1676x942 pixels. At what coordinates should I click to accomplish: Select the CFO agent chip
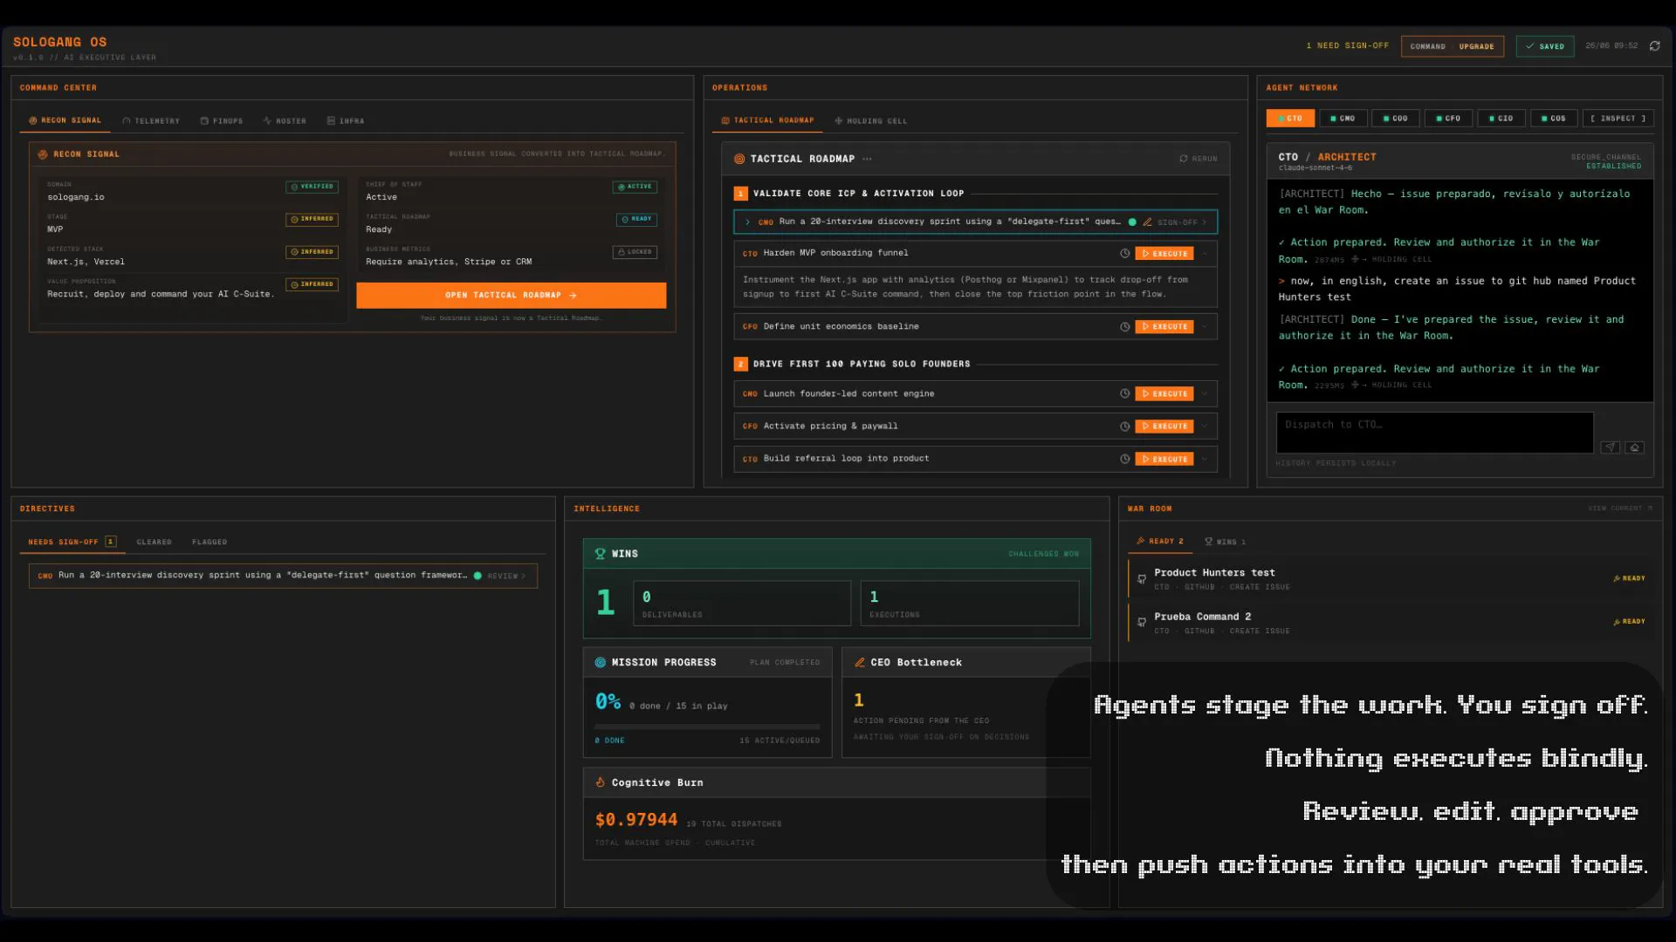pyautogui.click(x=1448, y=119)
